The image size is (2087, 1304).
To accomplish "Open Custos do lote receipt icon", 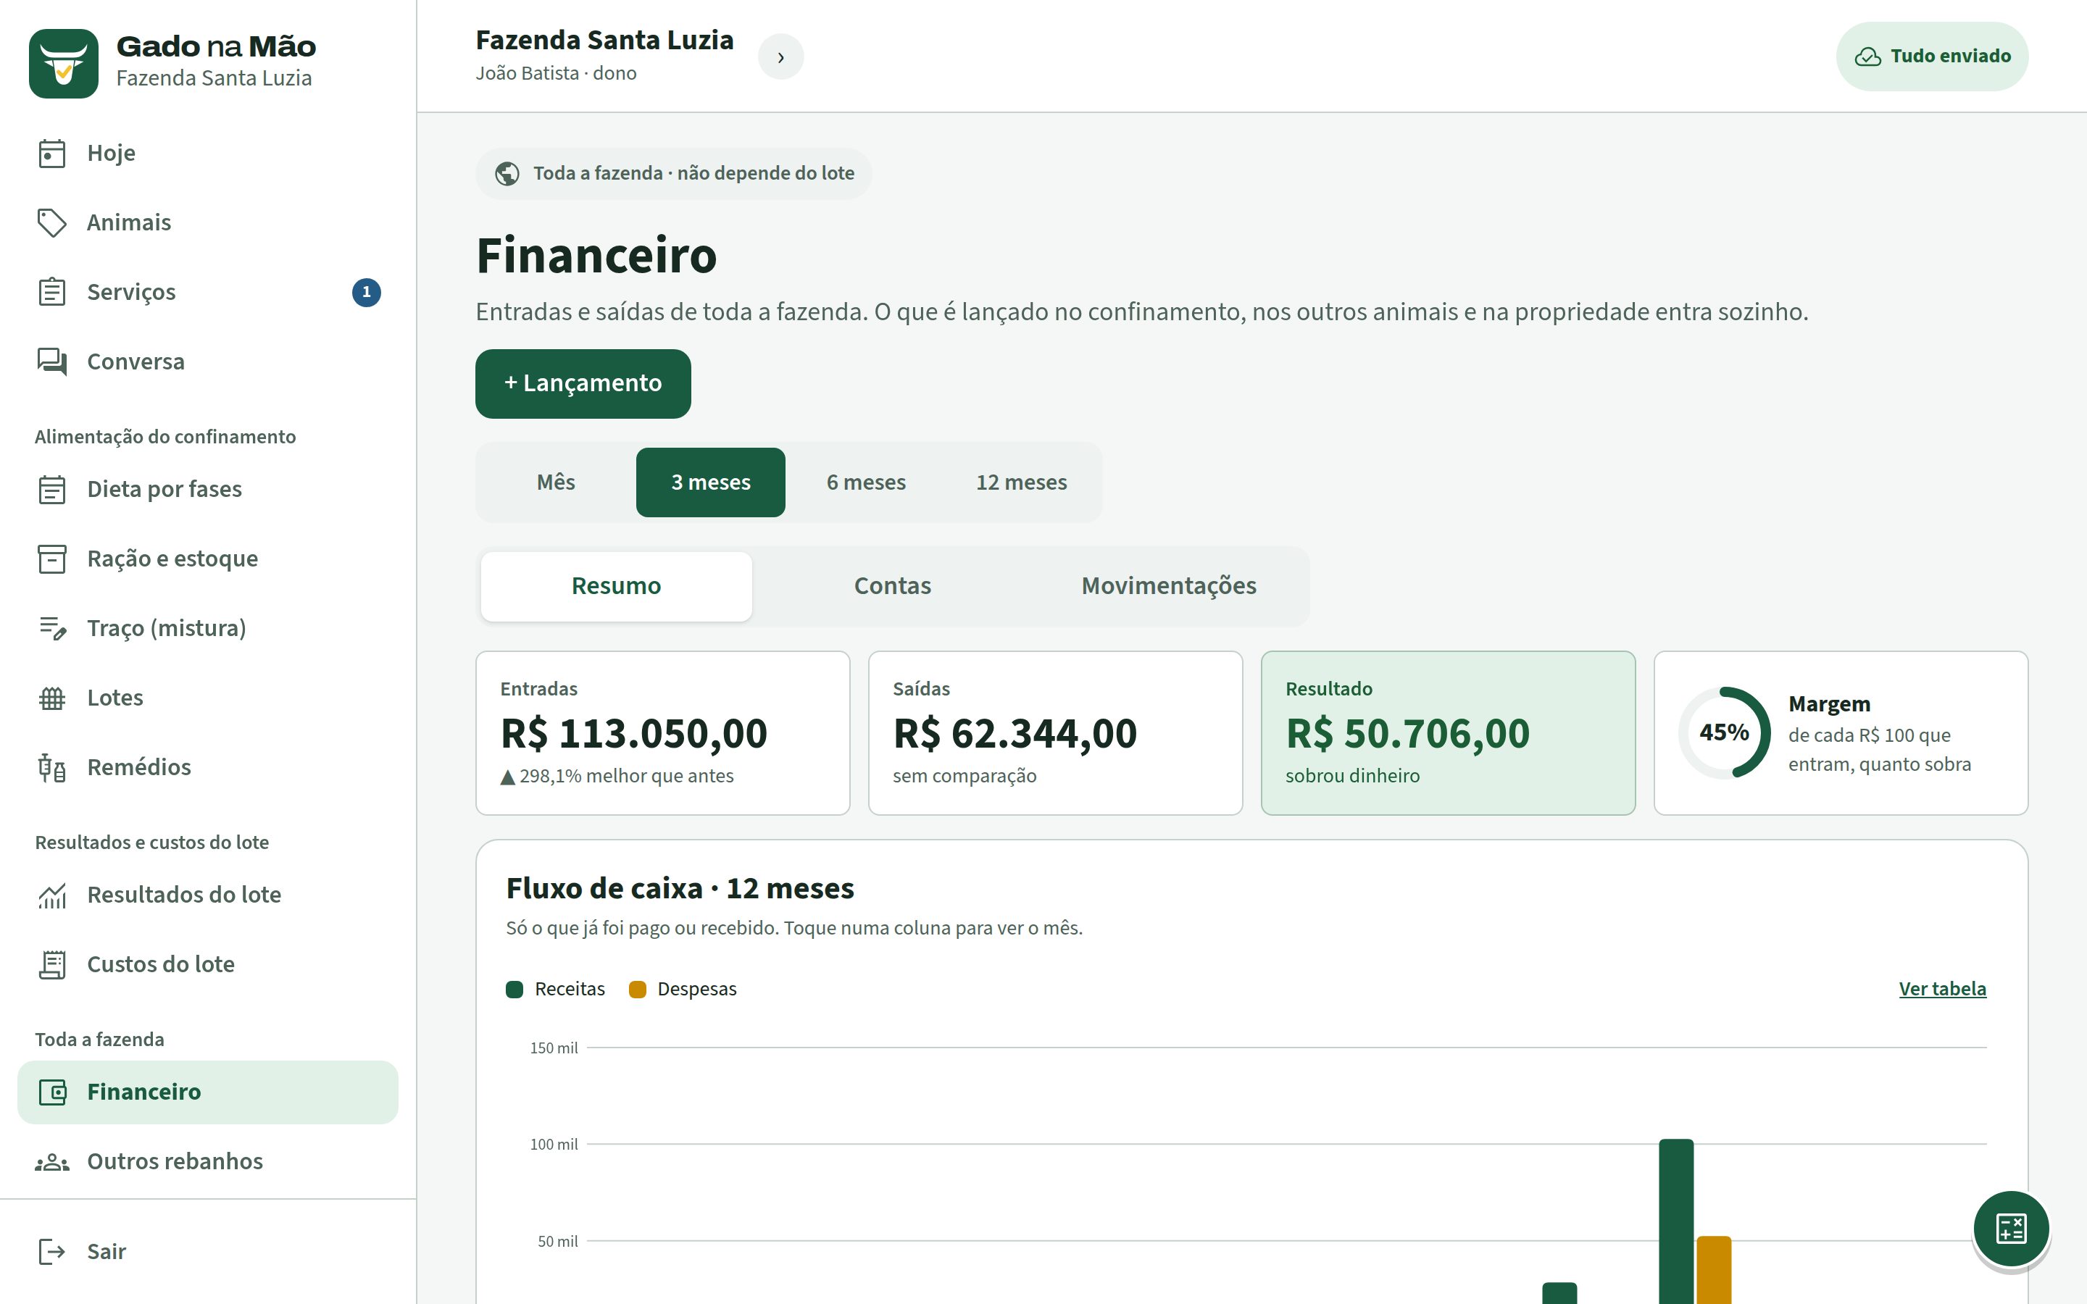I will (51, 964).
